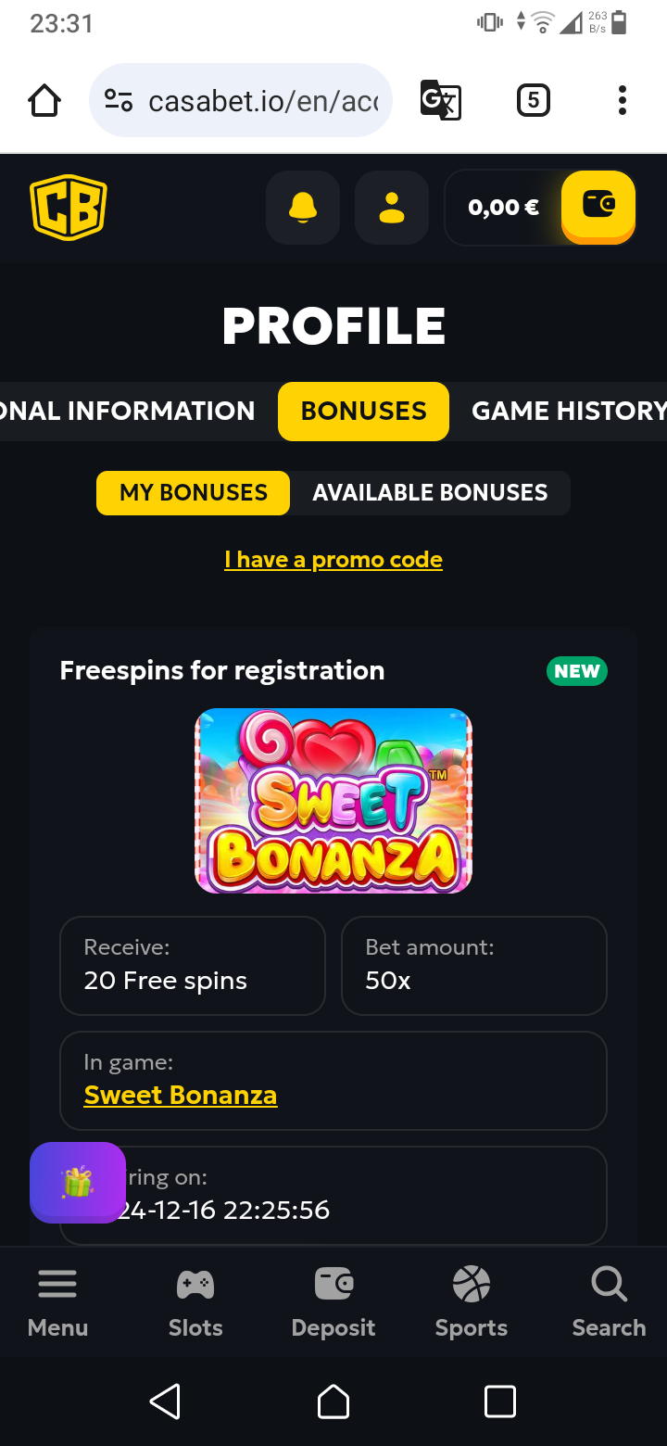
Task: Select the My Bonuses toggle
Action: coord(194,492)
